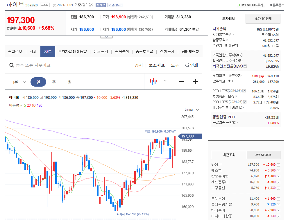
Task: Open the Linear scale dropdown
Action: click(192, 110)
